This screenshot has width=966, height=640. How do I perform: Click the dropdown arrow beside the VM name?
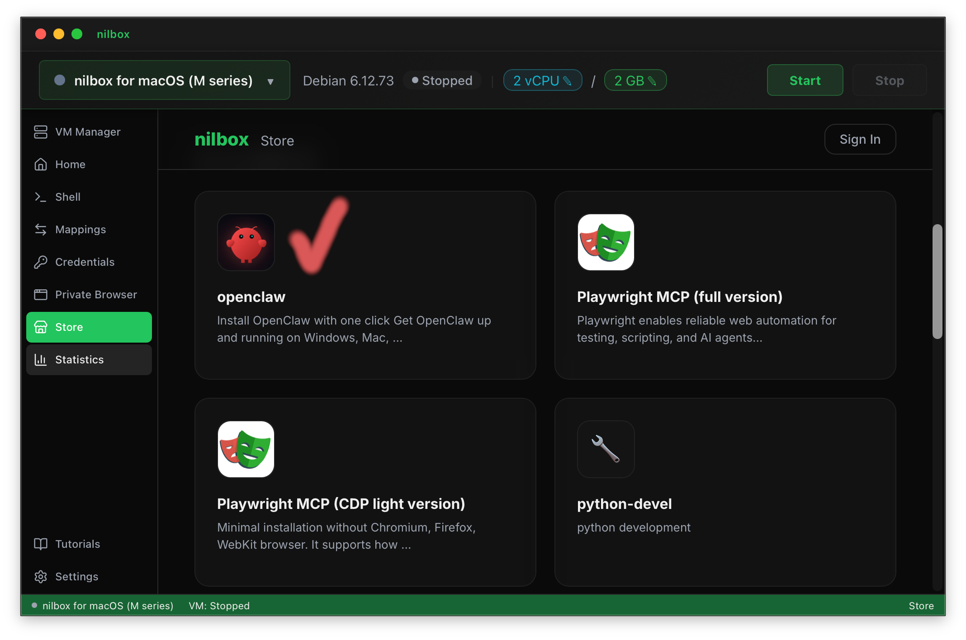[x=270, y=82]
